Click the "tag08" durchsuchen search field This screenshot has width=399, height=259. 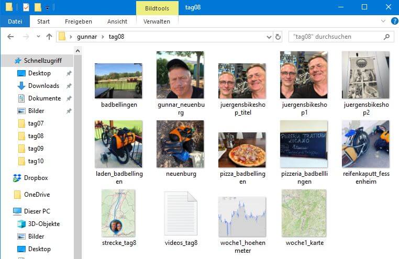(336, 37)
